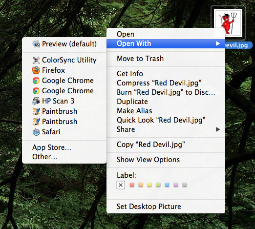Apply the gray label color
Screen dimensions: 255x229
click(185, 185)
